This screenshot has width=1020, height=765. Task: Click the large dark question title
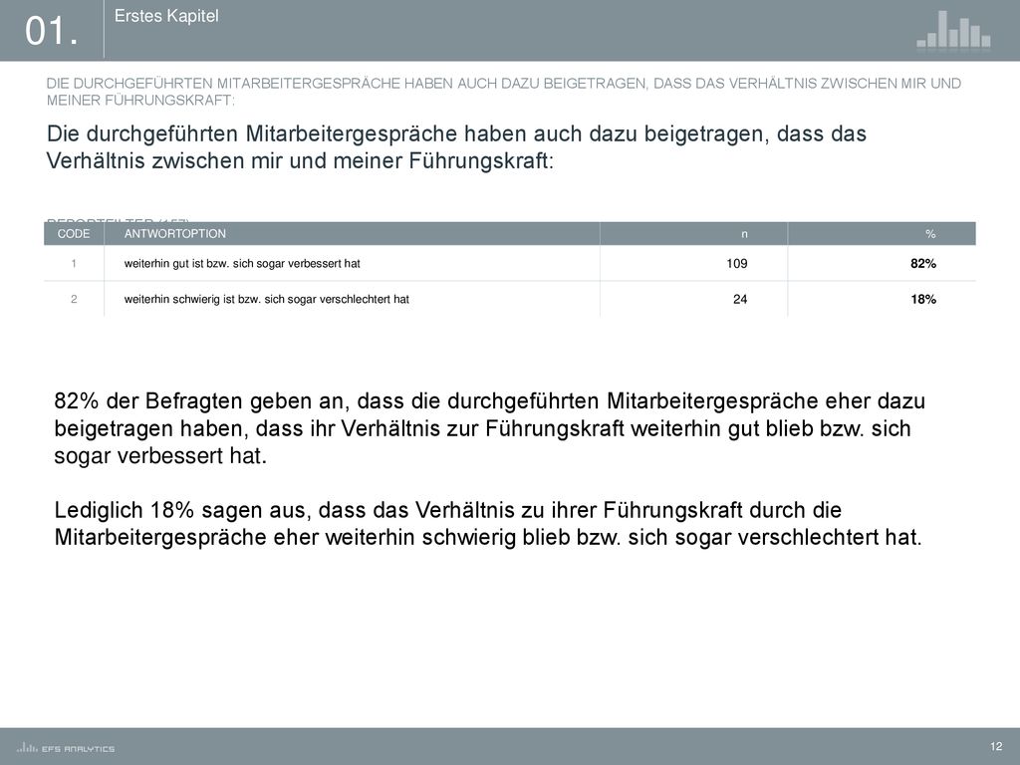pos(456,147)
